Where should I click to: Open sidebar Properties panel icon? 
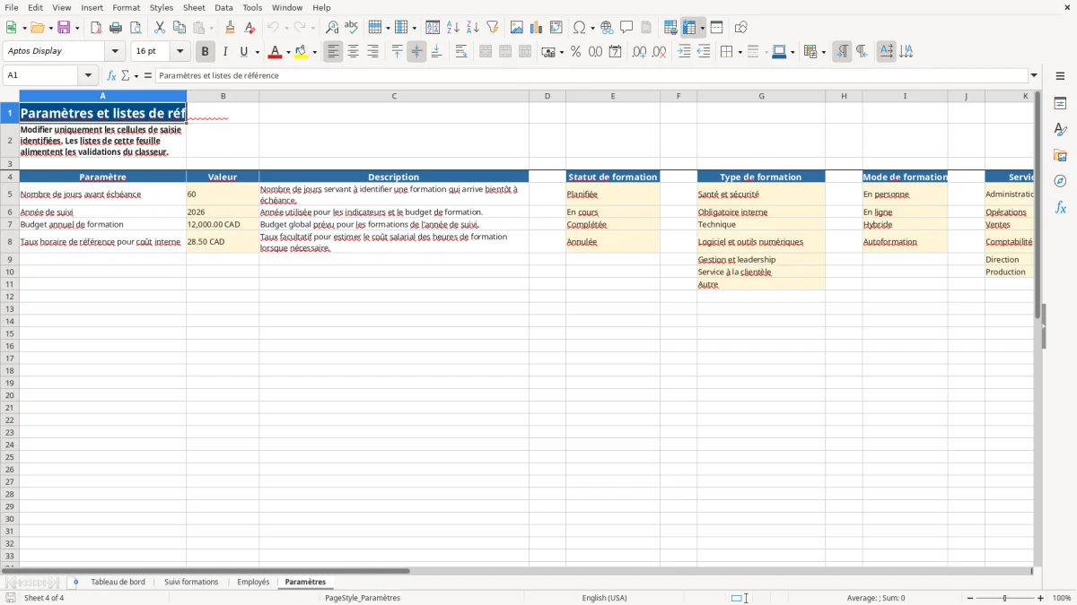tap(1060, 103)
